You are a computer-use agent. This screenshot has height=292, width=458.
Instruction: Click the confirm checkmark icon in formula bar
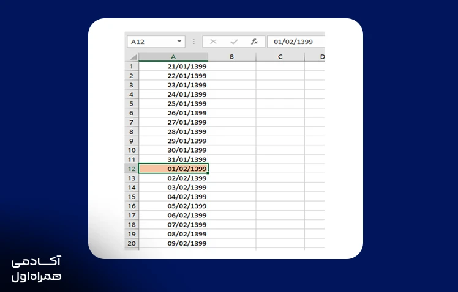234,42
